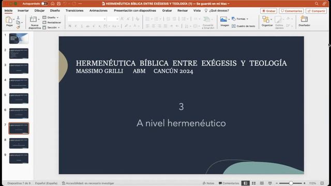Click the Pegar paste icon

pos(9,20)
